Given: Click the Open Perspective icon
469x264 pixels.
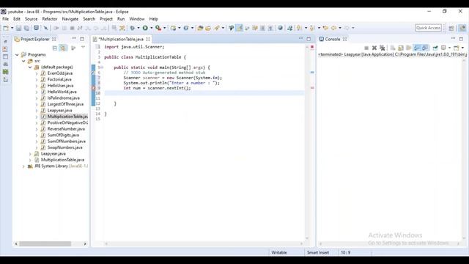Looking at the screenshot, I should pyautogui.click(x=451, y=28).
